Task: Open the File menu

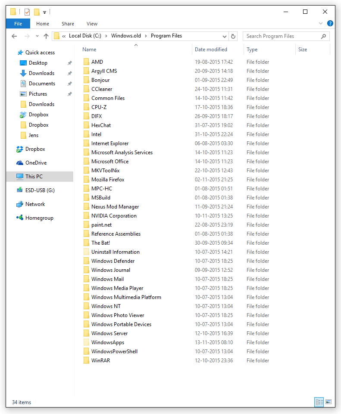Action: (18, 24)
